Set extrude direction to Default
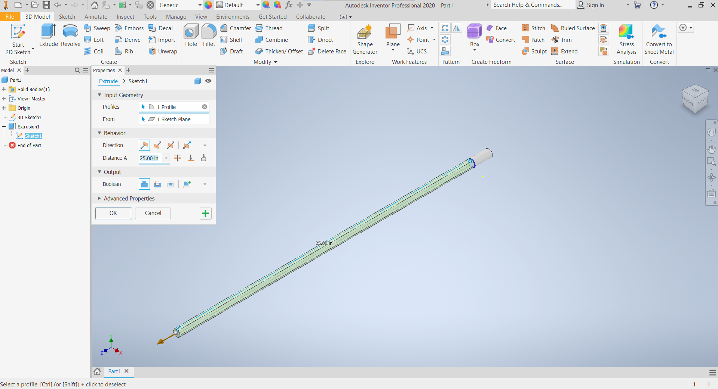This screenshot has width=718, height=389. (144, 145)
